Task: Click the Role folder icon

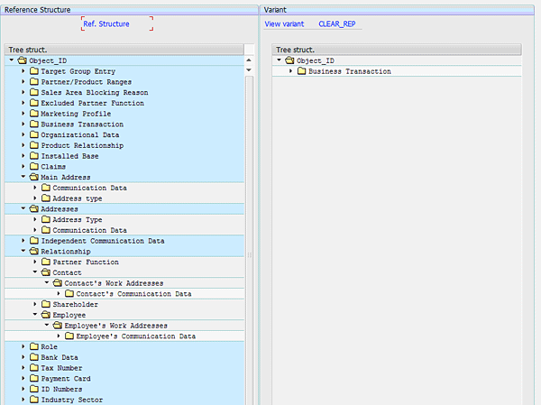Action: pyautogui.click(x=34, y=346)
